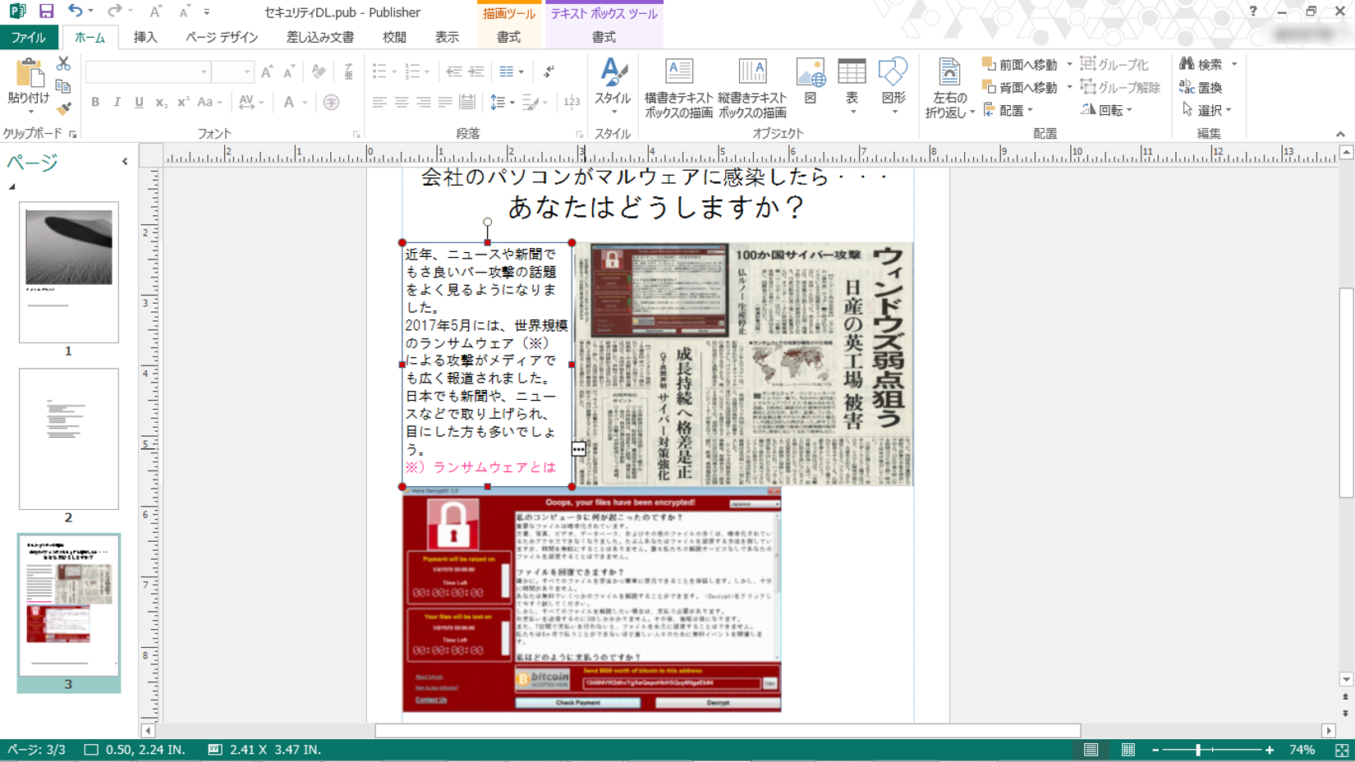
Task: Switch to Mailings (差し込み文書) tab
Action: tap(320, 37)
